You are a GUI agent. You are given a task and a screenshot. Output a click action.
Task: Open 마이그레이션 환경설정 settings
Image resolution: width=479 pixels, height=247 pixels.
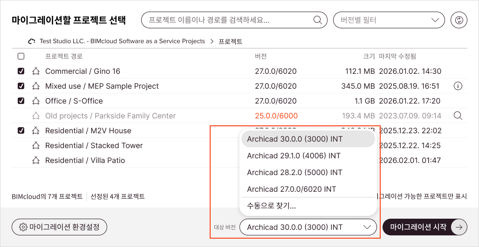click(x=60, y=227)
